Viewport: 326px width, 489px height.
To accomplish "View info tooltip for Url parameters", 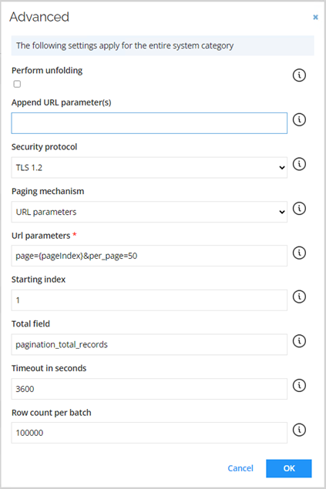I will (x=299, y=253).
